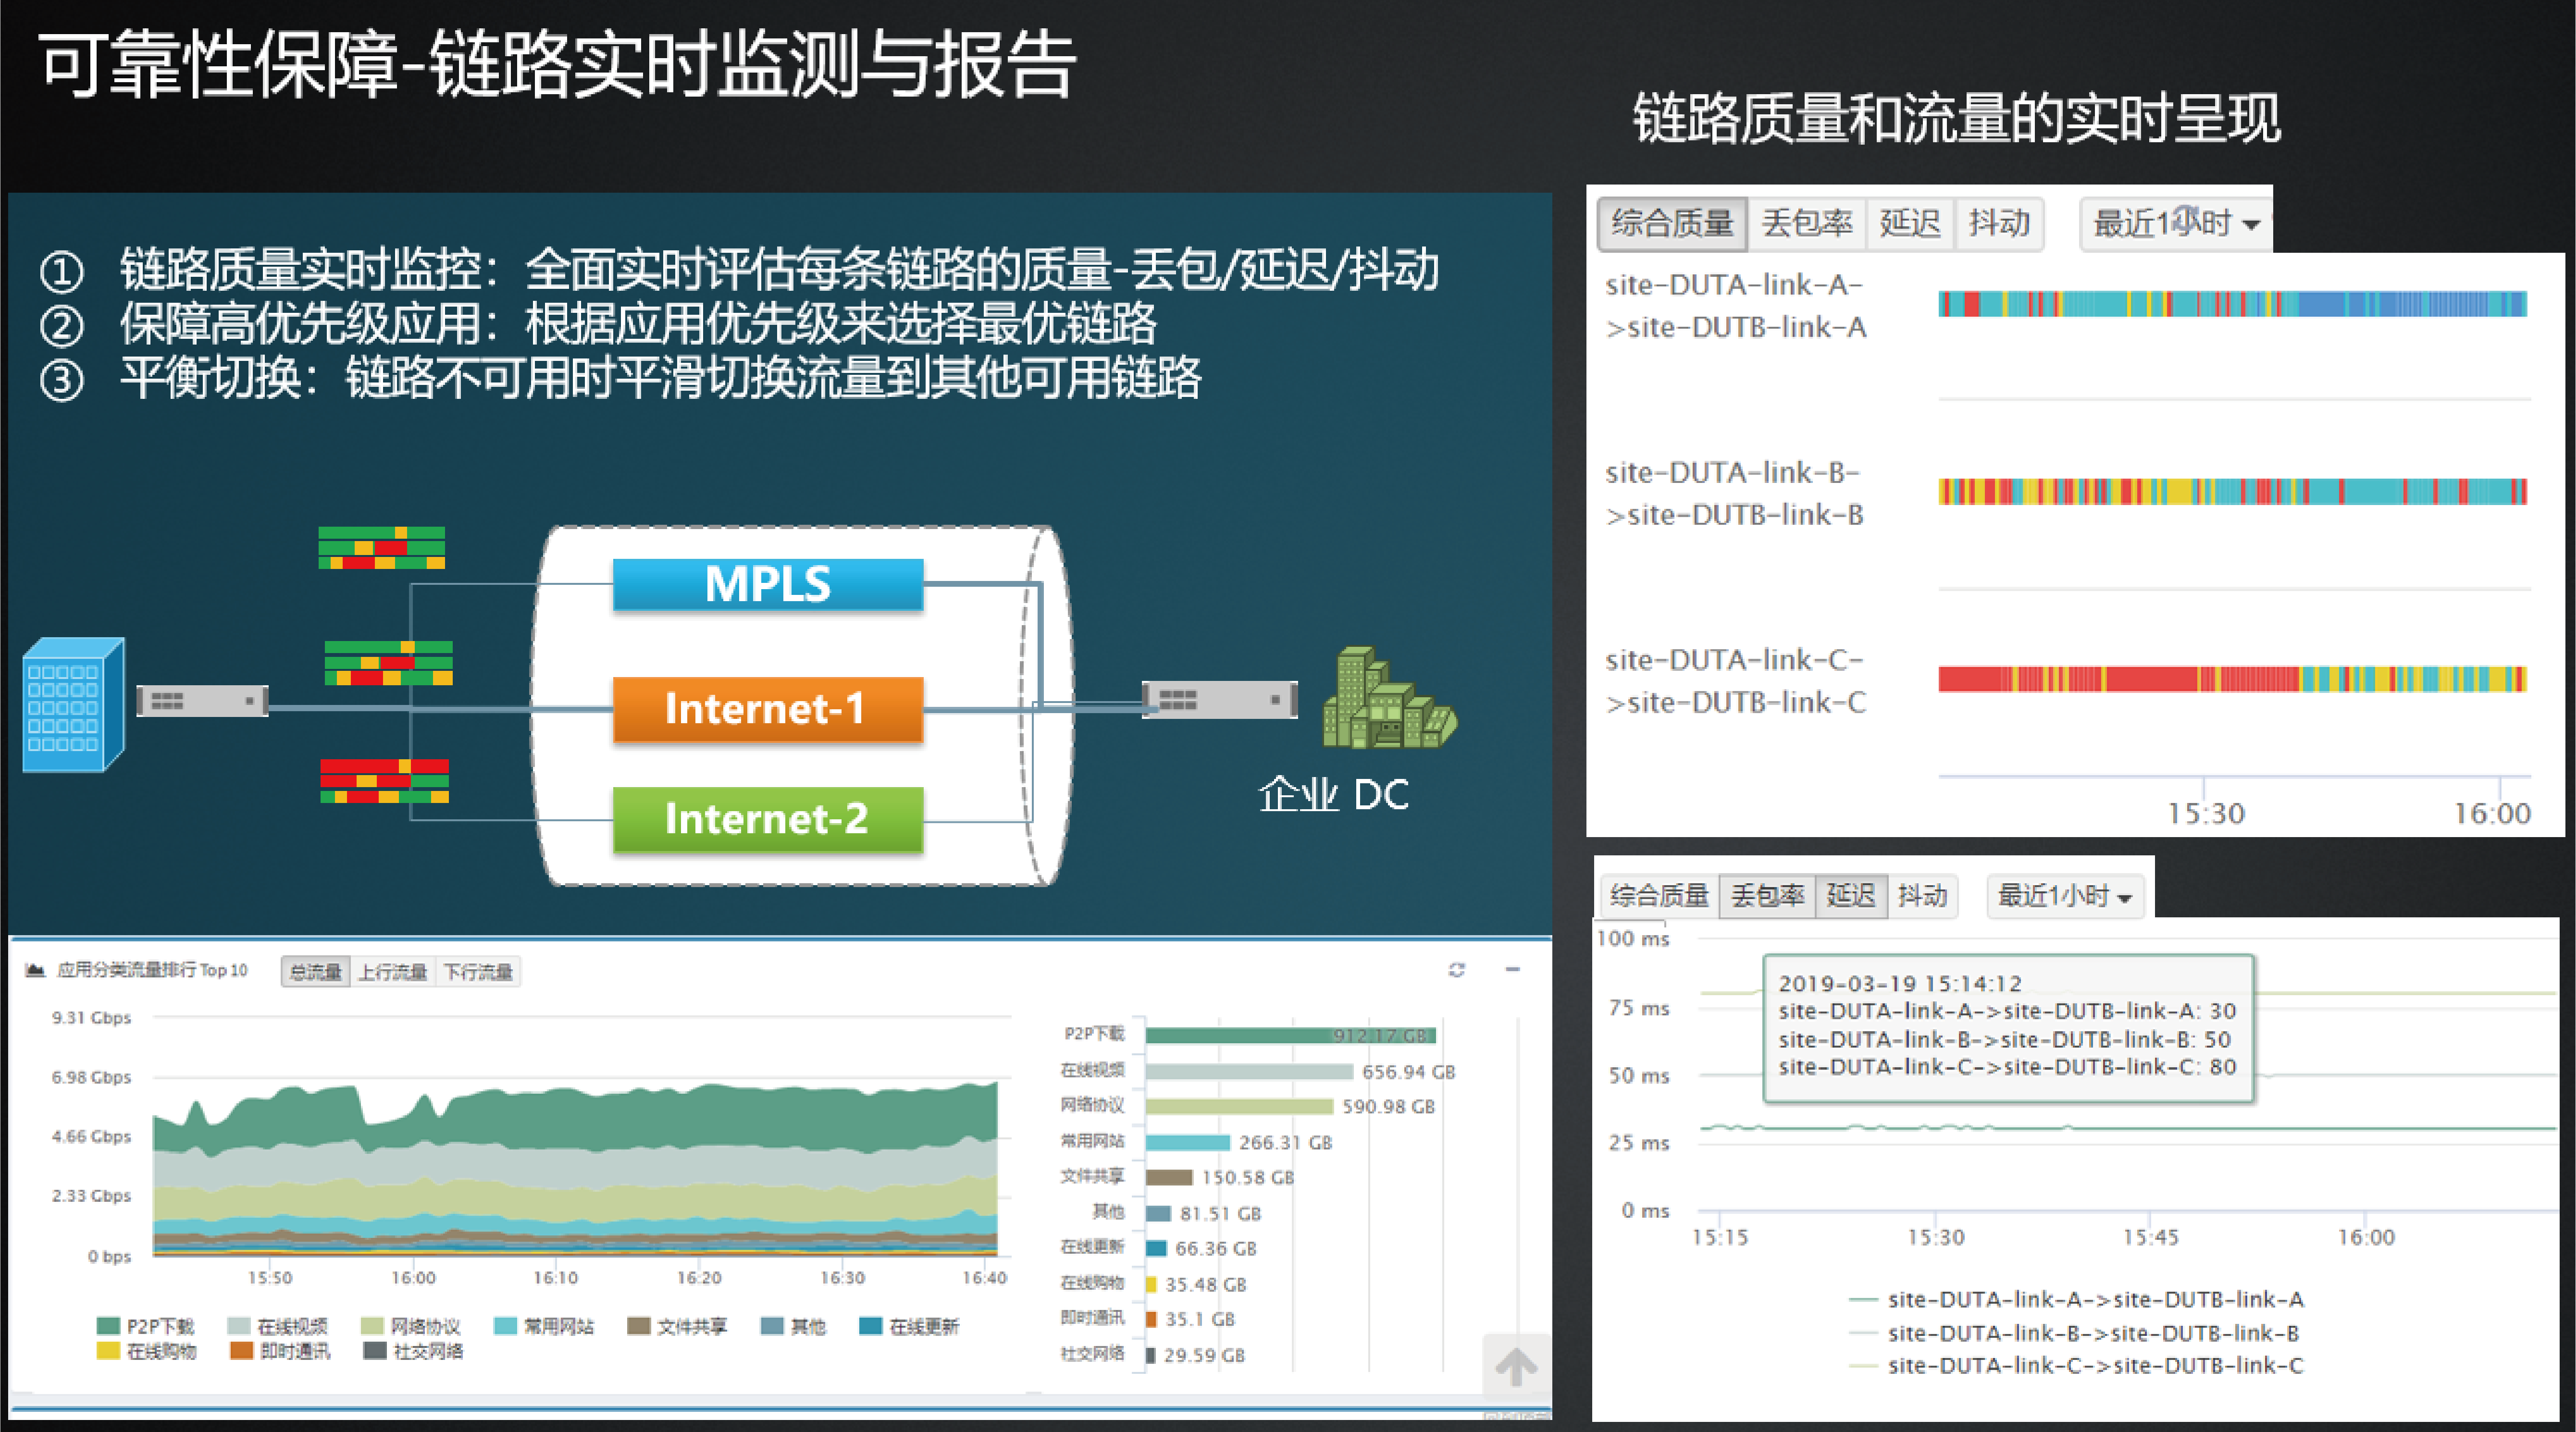Click the 35.48 GB value for 在线购物
The image size is (2576, 1432).
tap(1206, 1284)
